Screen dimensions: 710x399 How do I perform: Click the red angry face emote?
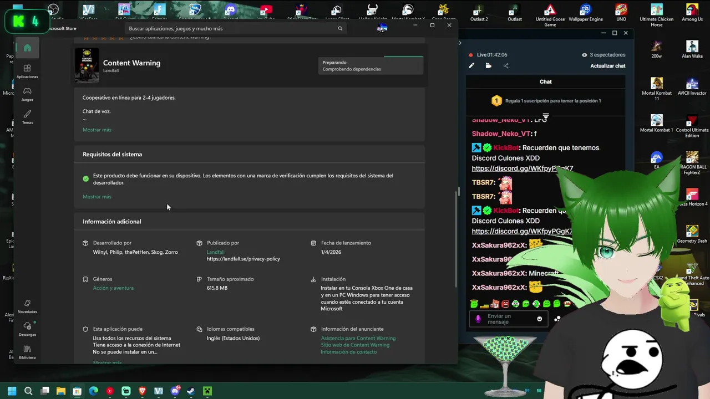[x=505, y=304]
